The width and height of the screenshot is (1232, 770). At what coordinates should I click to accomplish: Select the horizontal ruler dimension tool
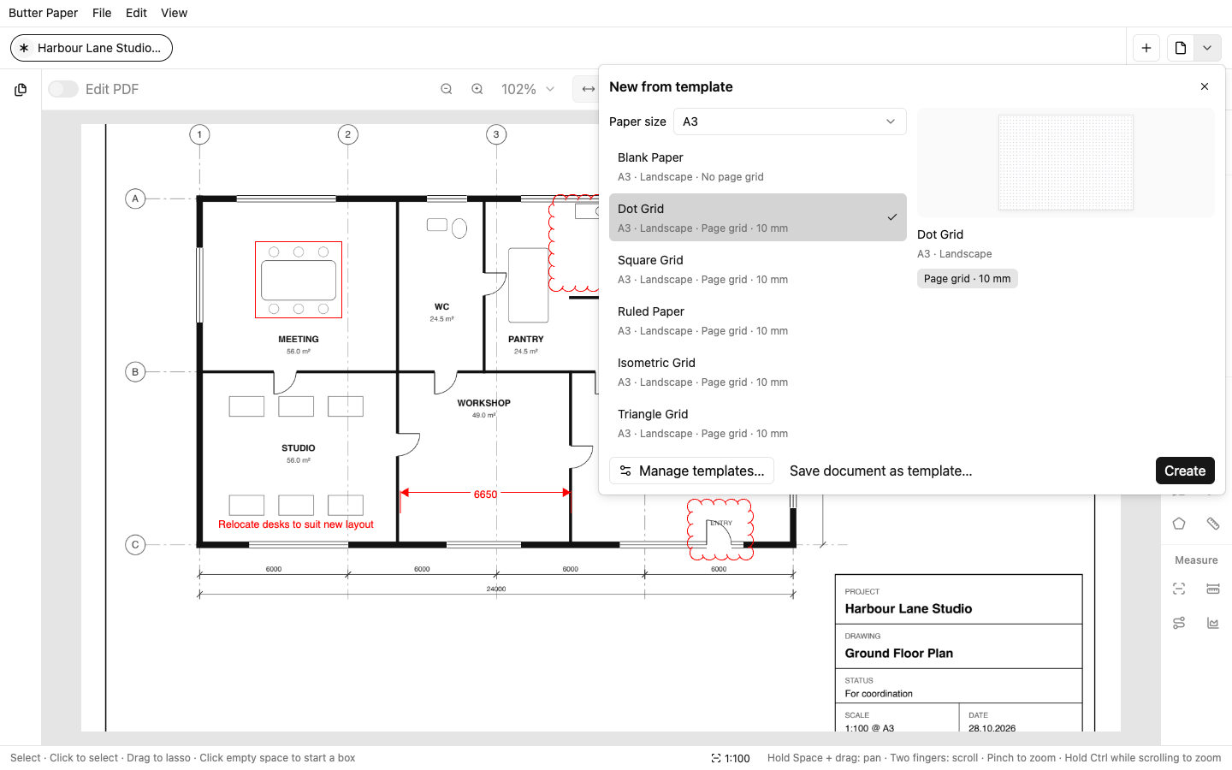(x=1213, y=589)
